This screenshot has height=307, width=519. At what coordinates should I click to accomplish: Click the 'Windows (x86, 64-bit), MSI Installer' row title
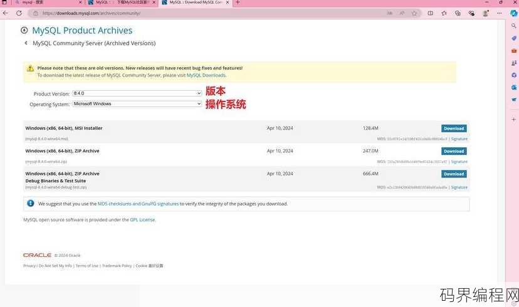click(x=64, y=128)
